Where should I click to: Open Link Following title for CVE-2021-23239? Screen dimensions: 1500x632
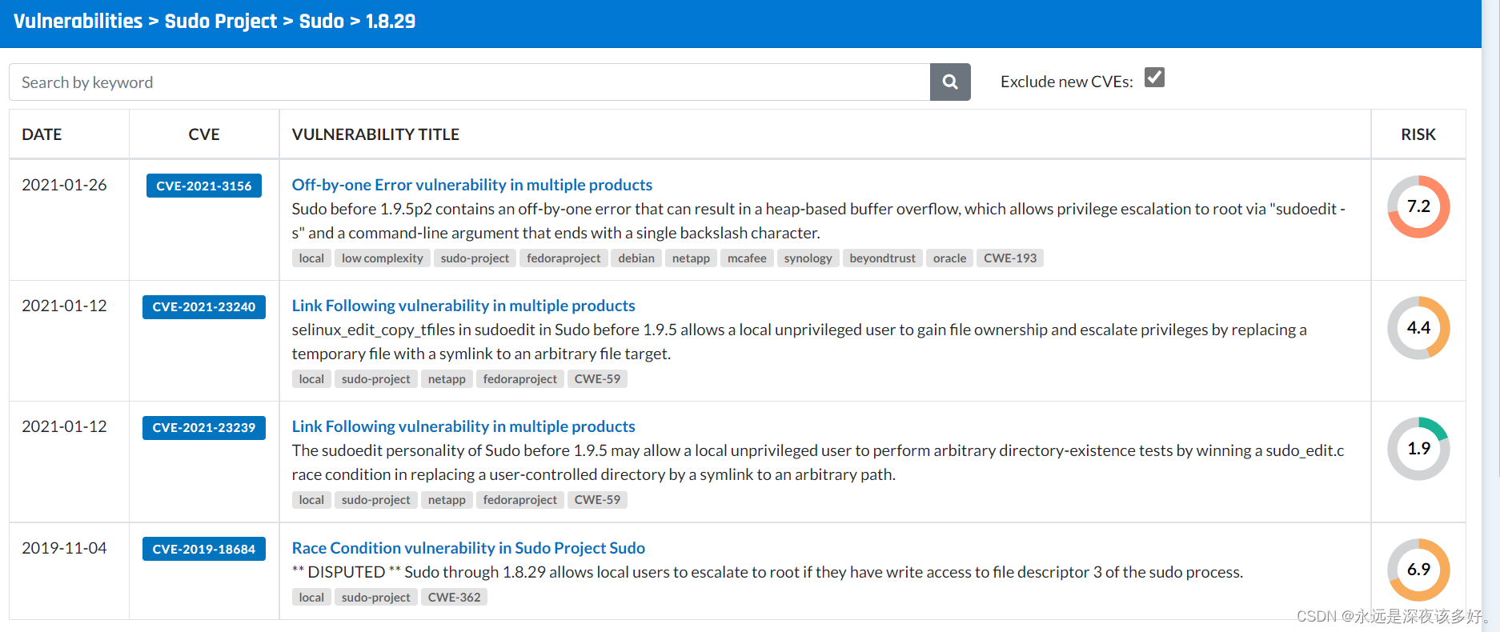463,426
